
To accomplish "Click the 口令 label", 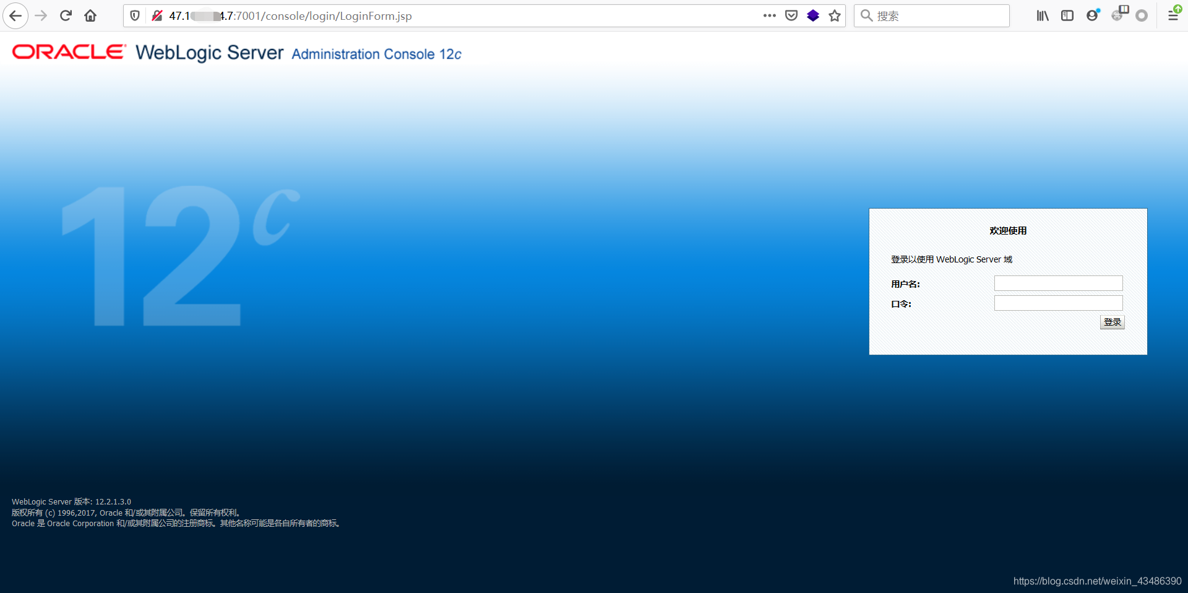I will click(901, 304).
